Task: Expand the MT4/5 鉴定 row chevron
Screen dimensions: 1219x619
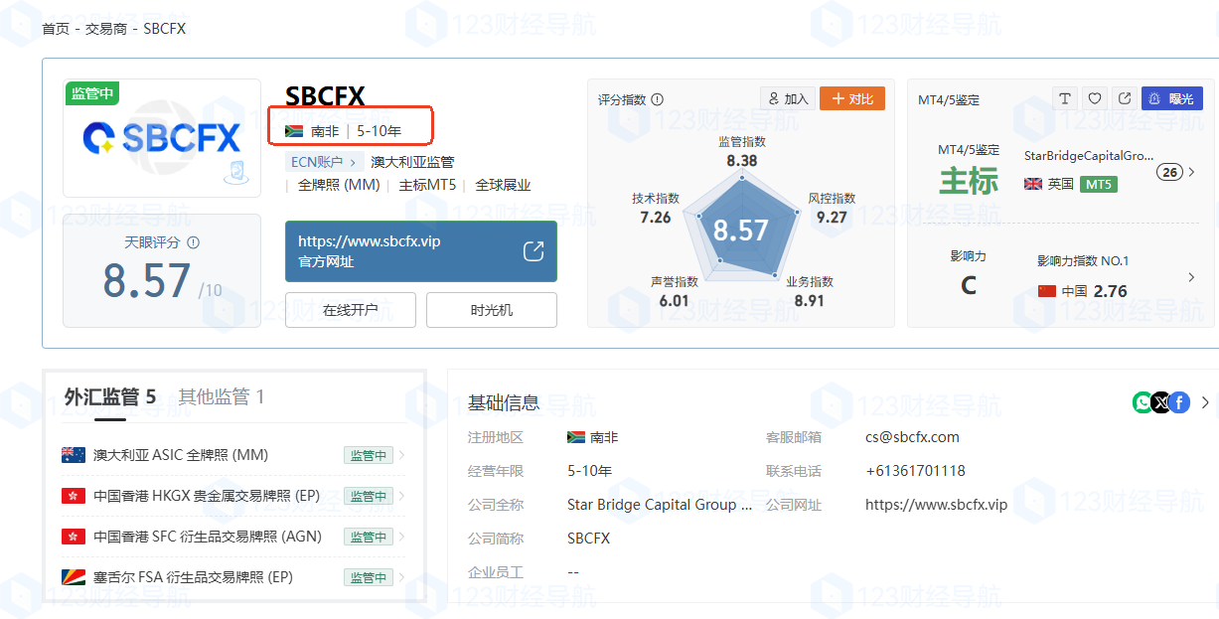Action: coord(1192,172)
